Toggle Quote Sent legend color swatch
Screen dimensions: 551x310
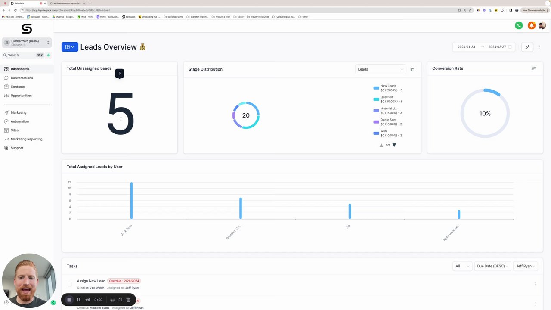pos(376,122)
